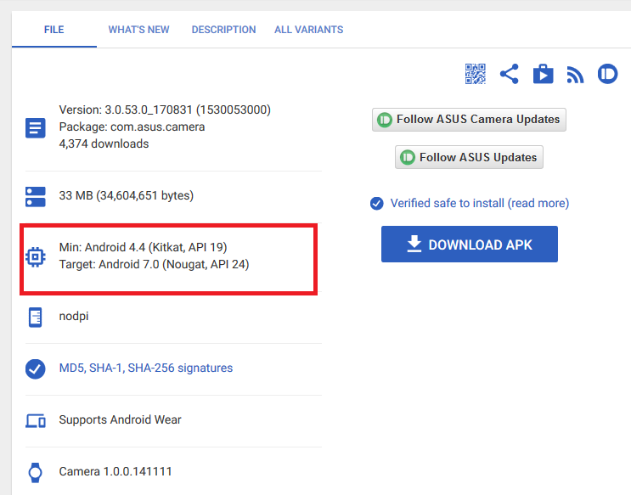Click the RSS feed icon
Screen dimensions: 631x495
575,75
